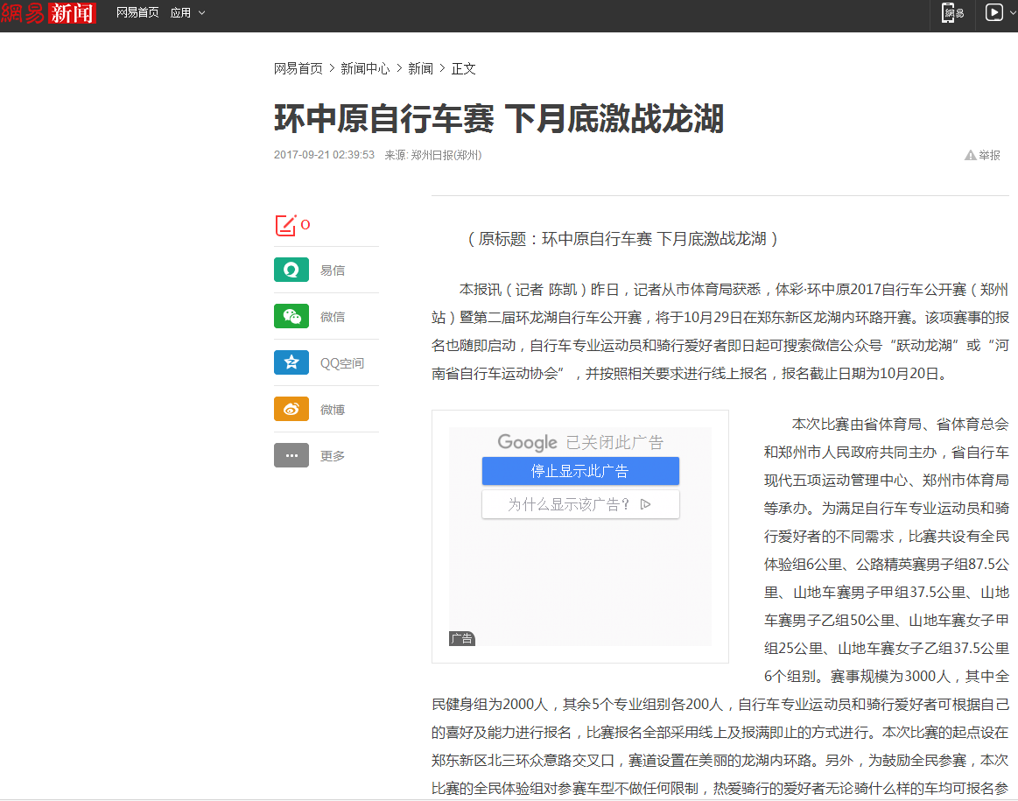Click 为什么显示该广告 button
Image resolution: width=1018 pixels, height=801 pixels.
pyautogui.click(x=579, y=504)
